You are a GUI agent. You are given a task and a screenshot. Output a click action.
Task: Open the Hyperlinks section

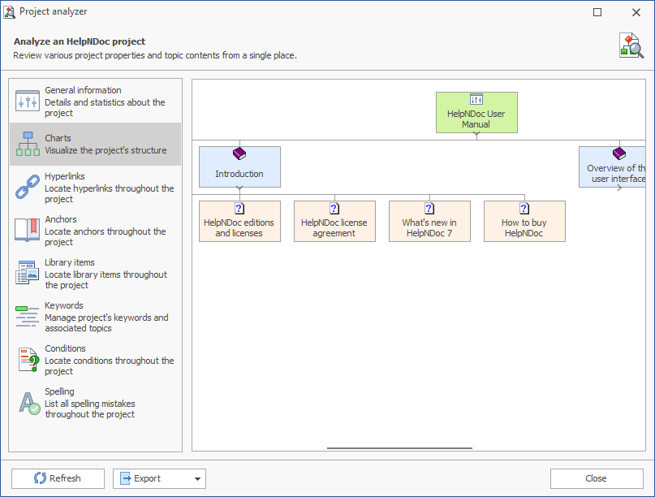[95, 188]
